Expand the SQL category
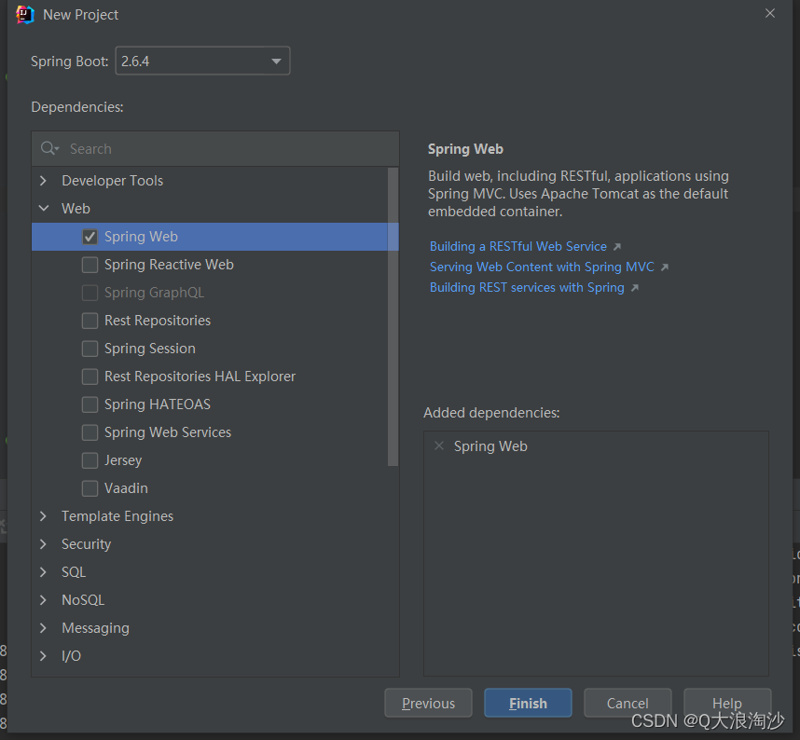The image size is (800, 740). click(x=43, y=571)
